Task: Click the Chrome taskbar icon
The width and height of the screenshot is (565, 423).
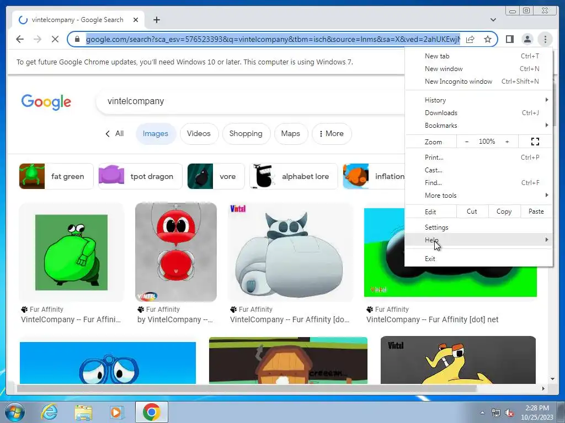Action: pyautogui.click(x=151, y=412)
